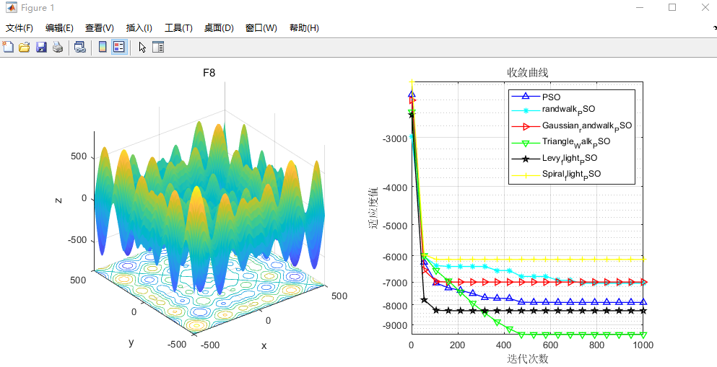The width and height of the screenshot is (717, 367).
Task: Expand the 工具(T) menu
Action: 178,28
